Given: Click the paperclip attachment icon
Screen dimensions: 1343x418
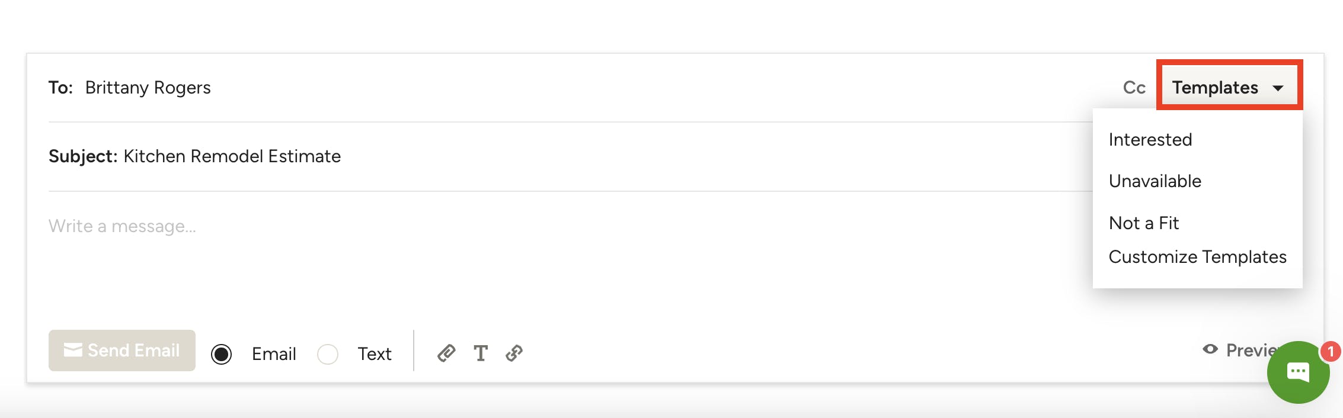Looking at the screenshot, I should [x=446, y=353].
